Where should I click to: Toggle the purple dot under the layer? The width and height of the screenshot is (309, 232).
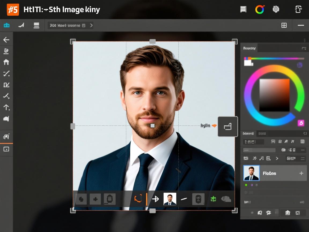(252, 185)
